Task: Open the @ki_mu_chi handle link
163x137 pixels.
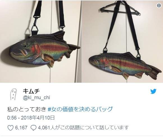Action: coord(36,98)
